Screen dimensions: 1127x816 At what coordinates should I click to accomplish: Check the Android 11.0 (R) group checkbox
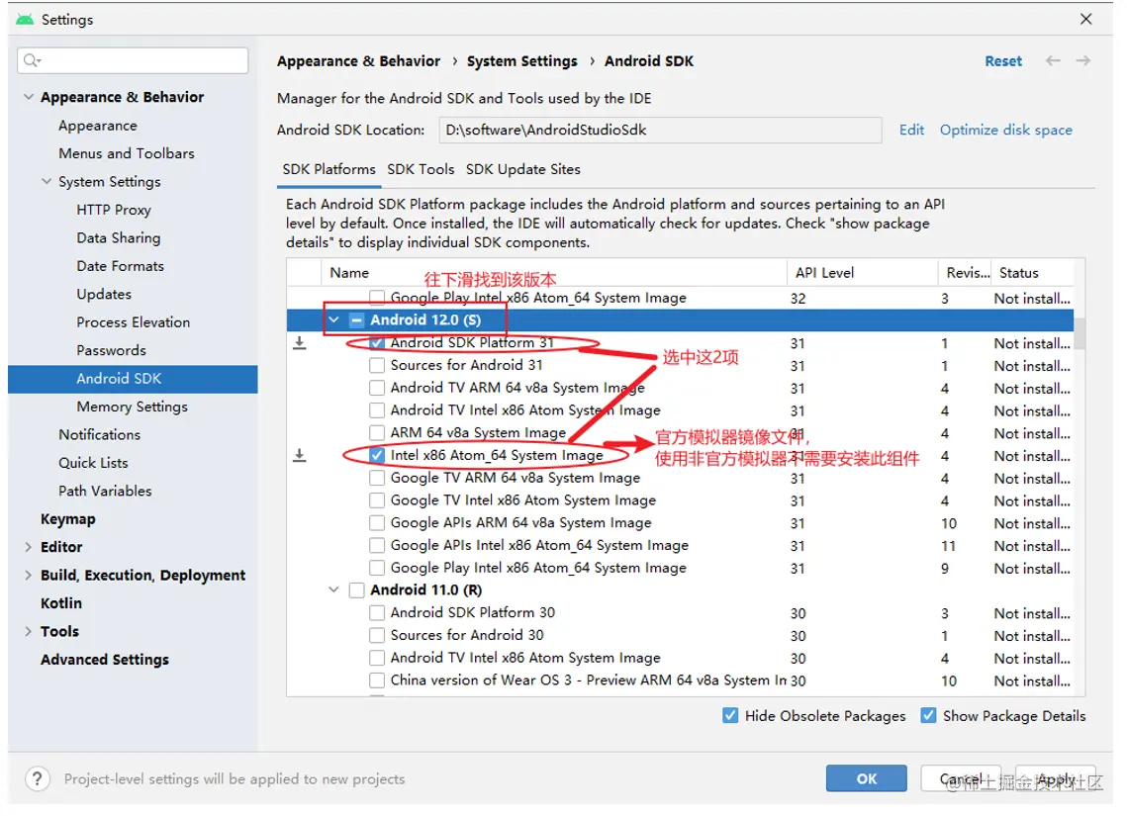pyautogui.click(x=356, y=590)
